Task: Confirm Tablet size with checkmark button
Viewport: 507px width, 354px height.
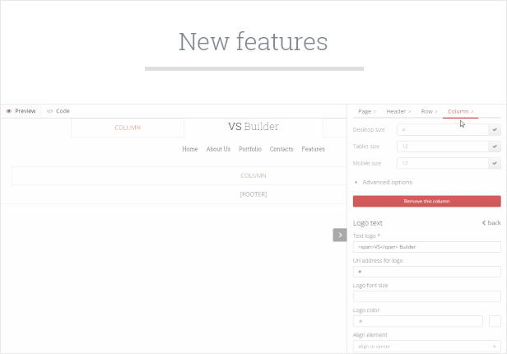Action: 495,147
